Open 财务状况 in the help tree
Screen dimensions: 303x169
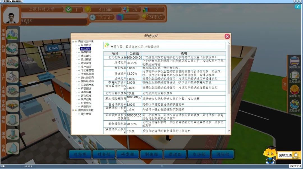point(86,103)
